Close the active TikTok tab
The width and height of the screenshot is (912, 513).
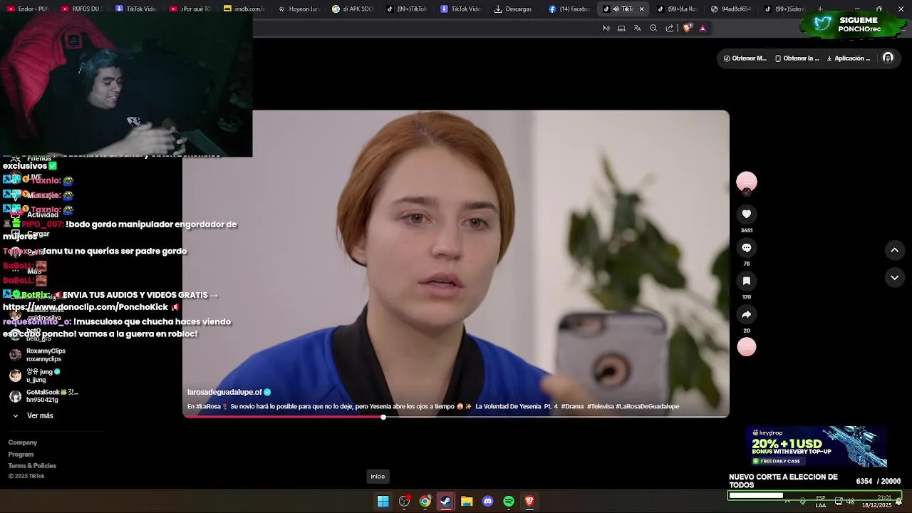pyautogui.click(x=641, y=9)
